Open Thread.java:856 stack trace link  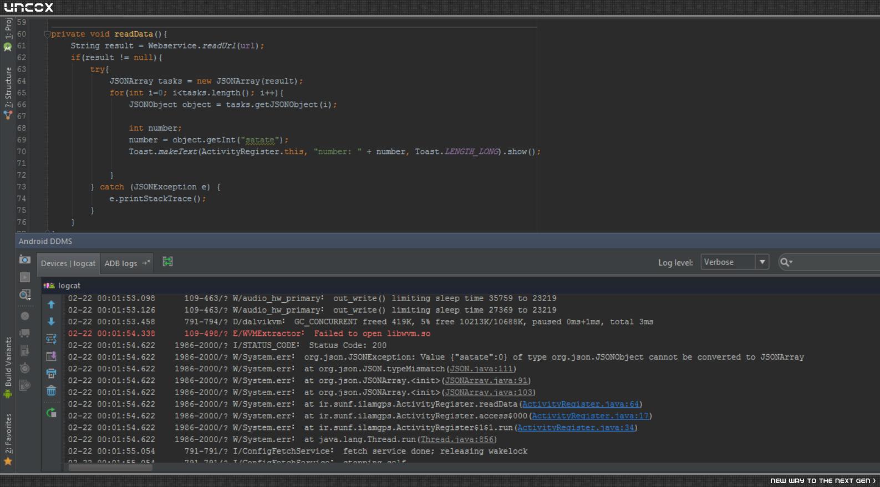[x=457, y=439]
